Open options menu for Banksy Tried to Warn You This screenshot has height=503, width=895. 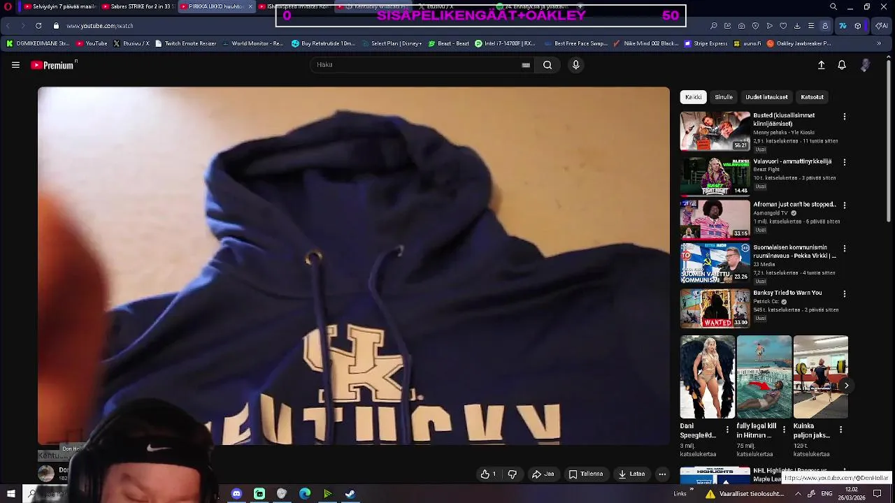tap(845, 294)
